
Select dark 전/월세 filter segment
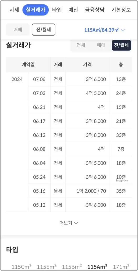click(x=121, y=46)
